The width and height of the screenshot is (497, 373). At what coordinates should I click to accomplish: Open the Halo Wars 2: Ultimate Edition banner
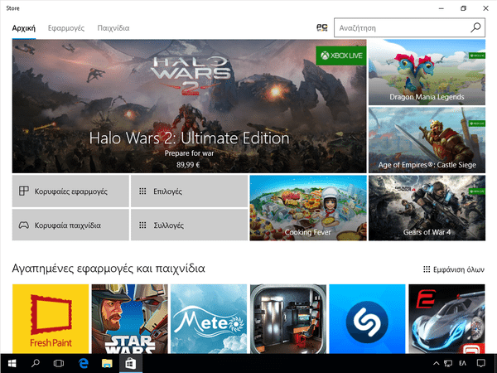coord(189,105)
